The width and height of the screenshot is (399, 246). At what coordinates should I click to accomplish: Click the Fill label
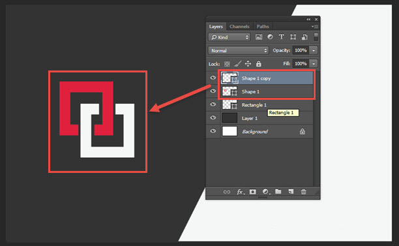tap(287, 64)
